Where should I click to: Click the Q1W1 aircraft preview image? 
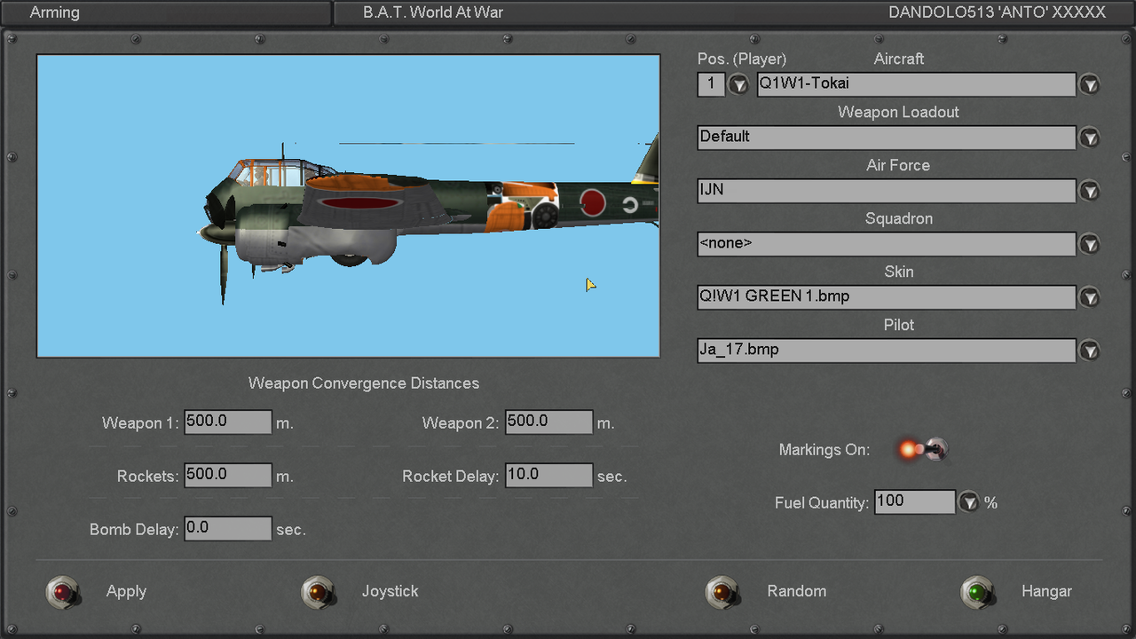(x=348, y=206)
